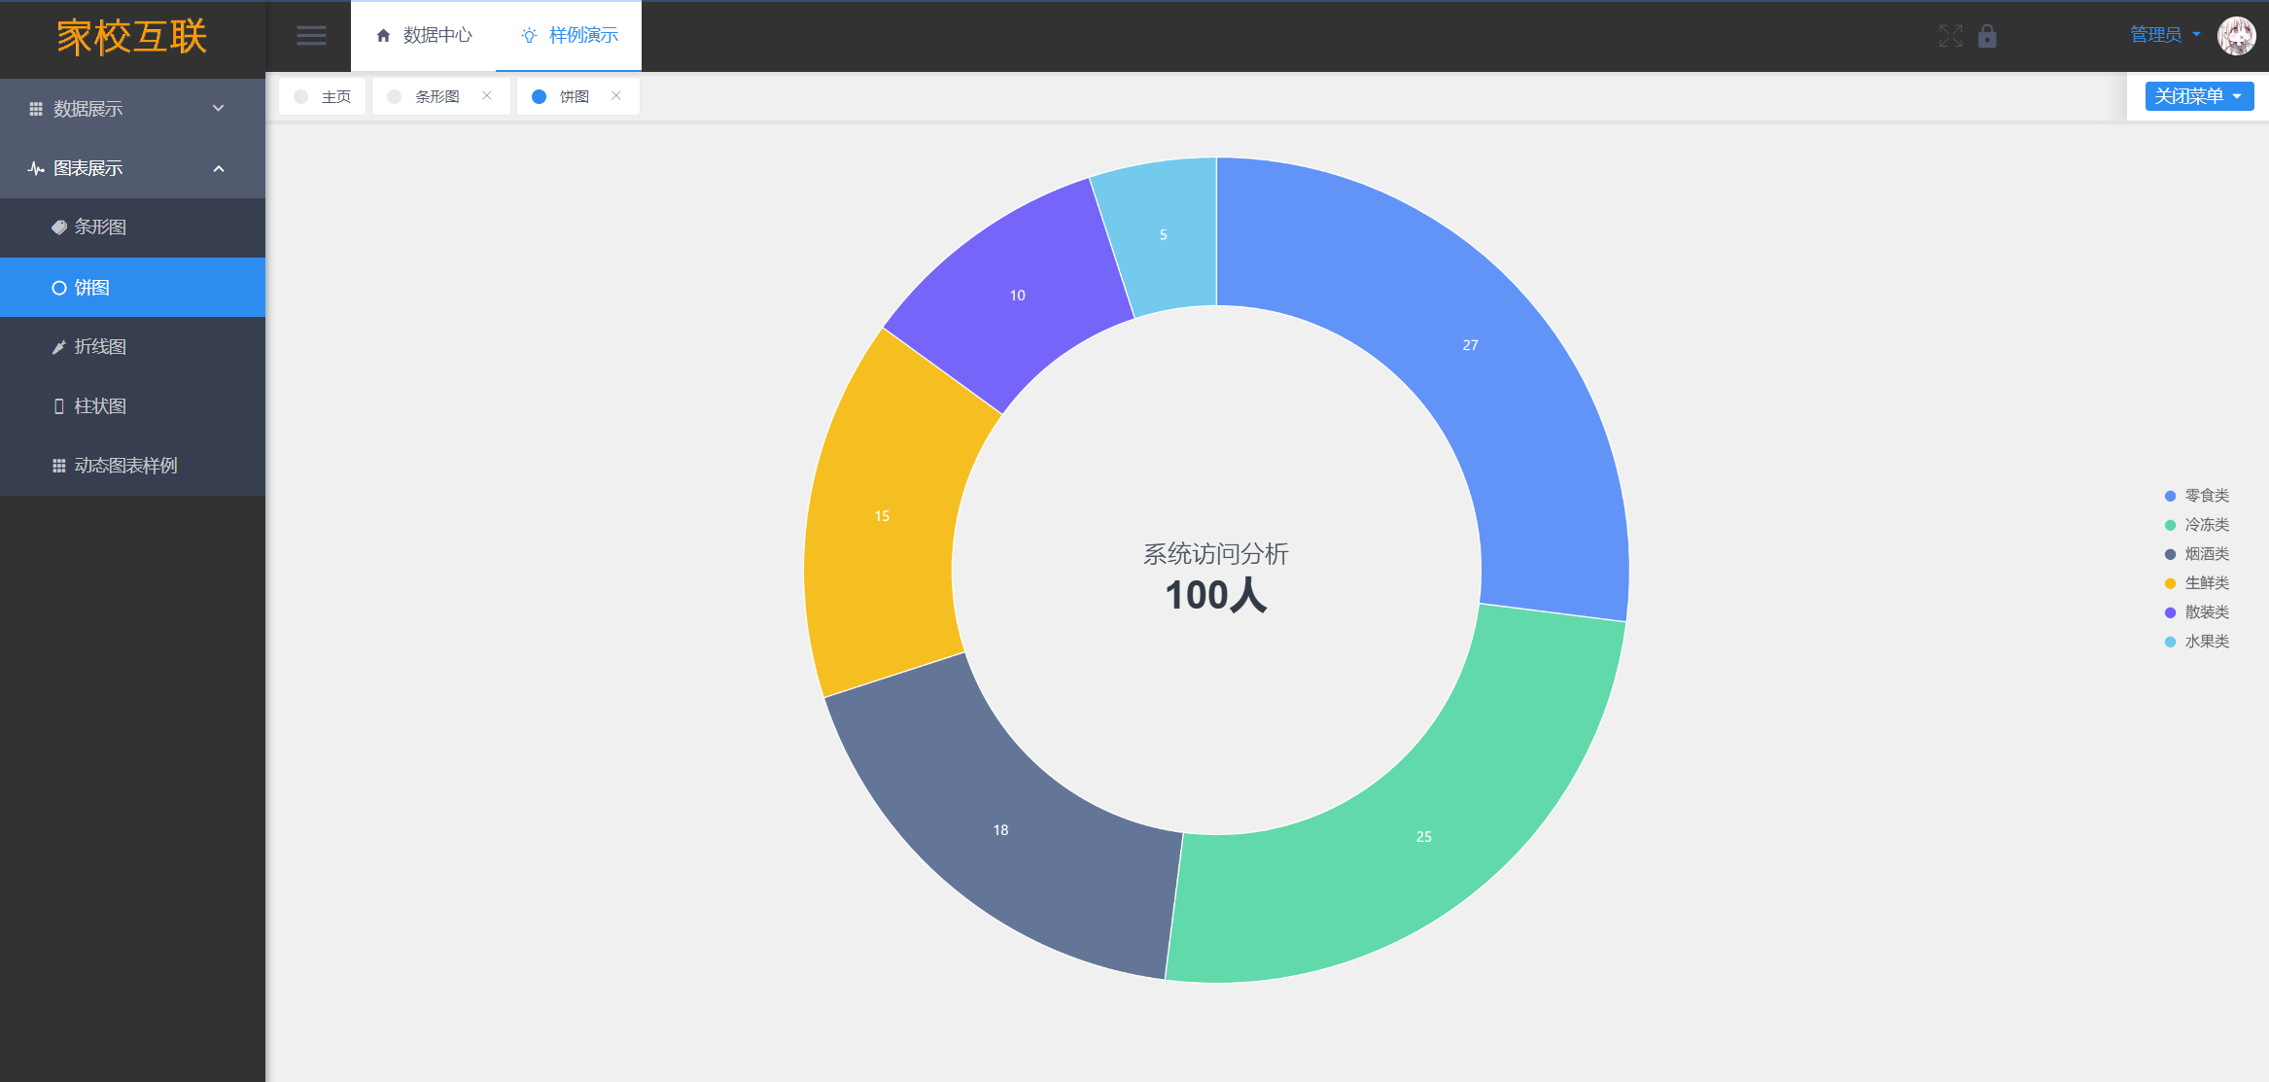Screen dimensions: 2269x1082
Task: Close the 条形图 tab
Action: pos(487,95)
